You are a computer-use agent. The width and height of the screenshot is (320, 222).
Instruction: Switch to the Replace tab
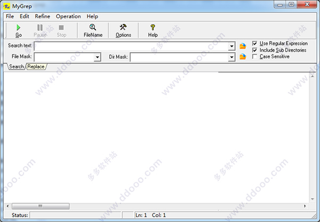36,67
